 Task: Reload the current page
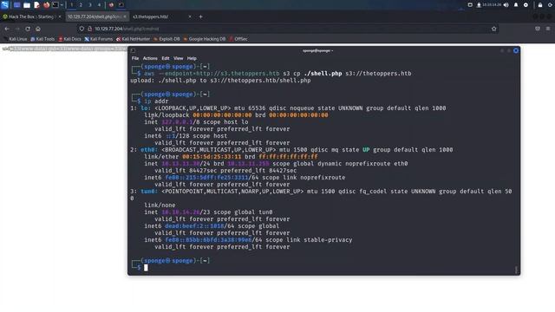click(x=28, y=29)
